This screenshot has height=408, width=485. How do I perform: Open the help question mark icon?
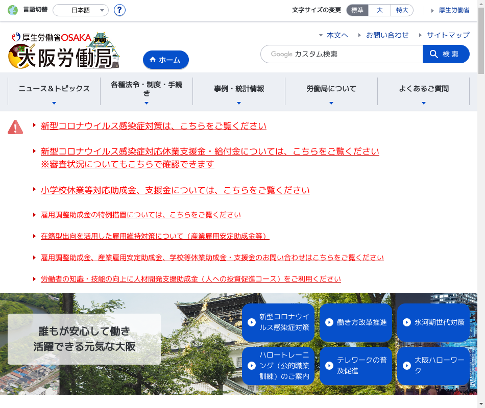pos(119,10)
